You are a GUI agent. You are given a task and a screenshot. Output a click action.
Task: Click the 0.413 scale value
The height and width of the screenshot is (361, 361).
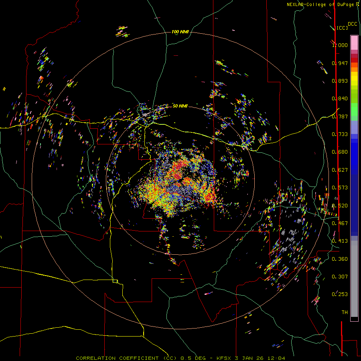[x=340, y=241]
